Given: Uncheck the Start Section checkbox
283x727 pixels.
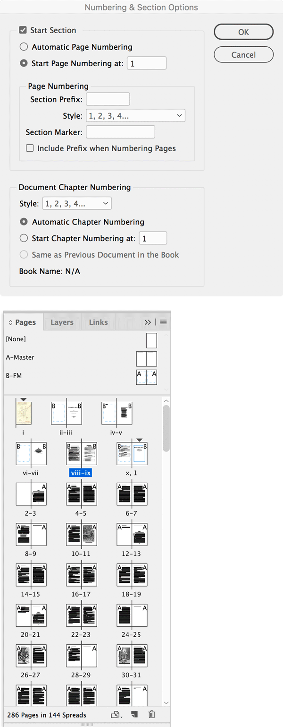Looking at the screenshot, I should click(x=23, y=30).
